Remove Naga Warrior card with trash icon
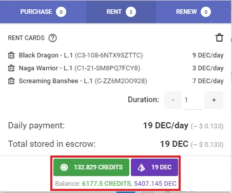The image size is (232, 193). pos(11,68)
